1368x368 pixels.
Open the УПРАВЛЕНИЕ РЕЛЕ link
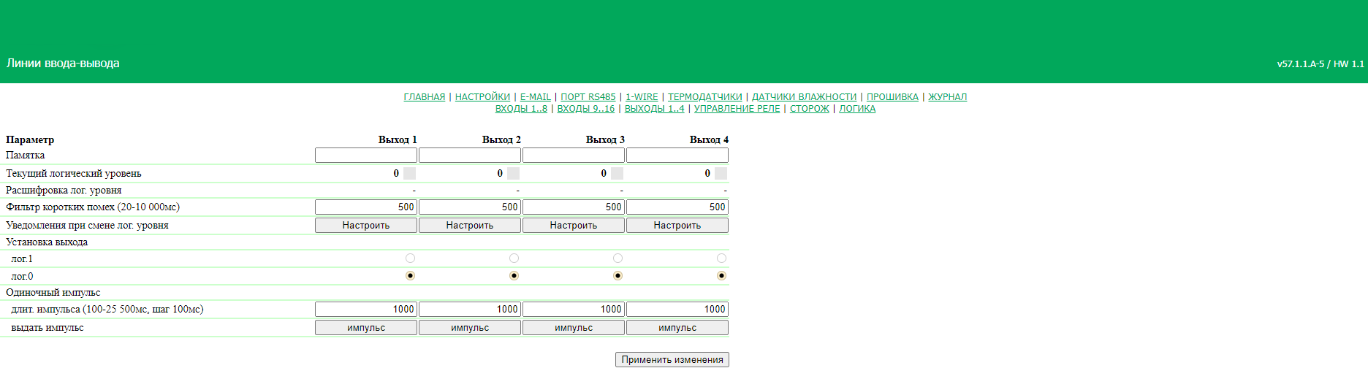pyautogui.click(x=737, y=109)
